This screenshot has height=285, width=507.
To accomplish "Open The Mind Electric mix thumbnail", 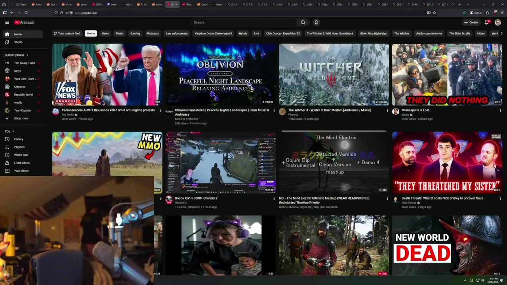I will tap(334, 162).
